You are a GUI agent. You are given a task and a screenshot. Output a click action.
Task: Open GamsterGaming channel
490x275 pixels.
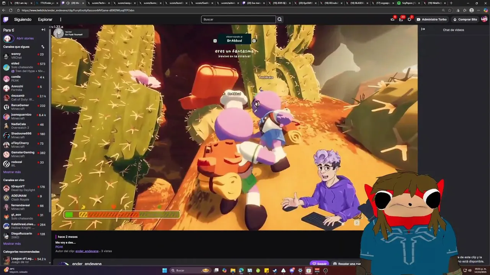(x=25, y=154)
